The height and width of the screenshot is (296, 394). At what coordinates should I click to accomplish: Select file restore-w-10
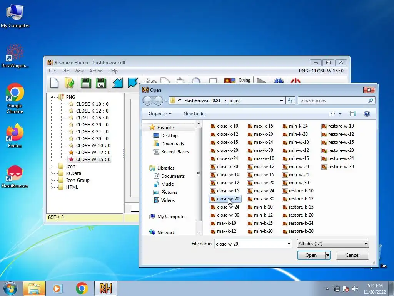coord(338,126)
